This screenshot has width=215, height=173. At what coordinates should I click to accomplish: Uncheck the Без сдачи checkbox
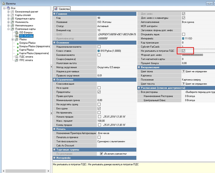pos(99,108)
